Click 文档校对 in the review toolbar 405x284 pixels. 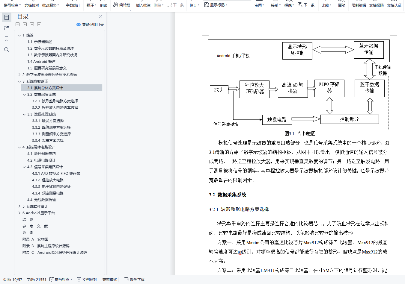(x=32, y=5)
